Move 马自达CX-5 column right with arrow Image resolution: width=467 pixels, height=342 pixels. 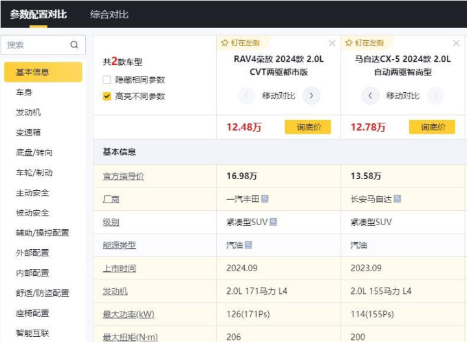pyautogui.click(x=435, y=95)
